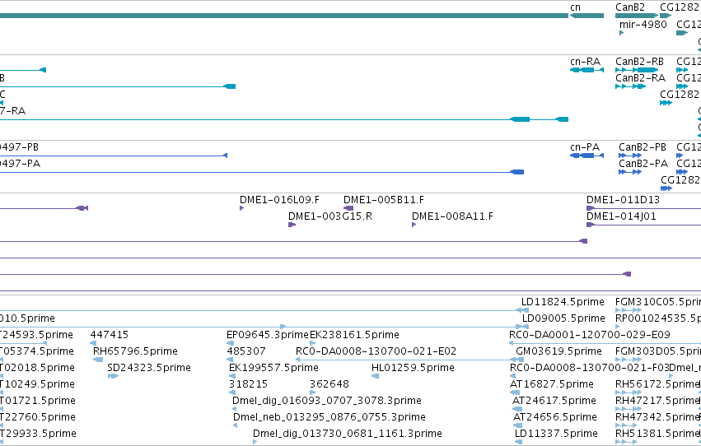Image resolution: width=701 pixels, height=446 pixels.
Task: Click the LD11824.5prime EST label
Action: [x=563, y=302]
